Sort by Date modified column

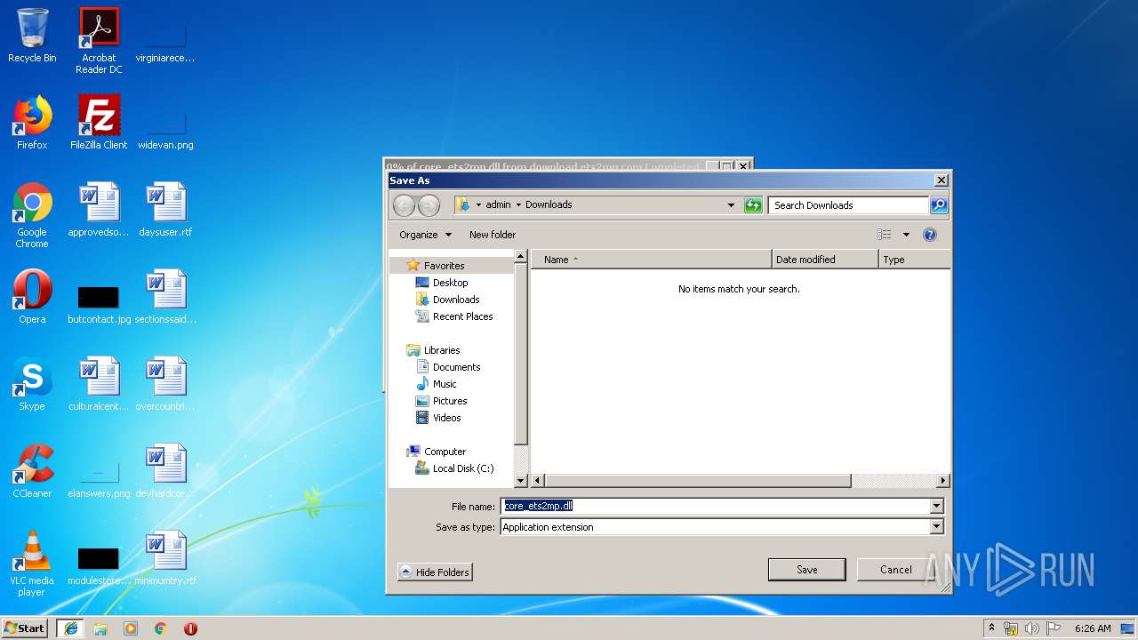tap(825, 260)
